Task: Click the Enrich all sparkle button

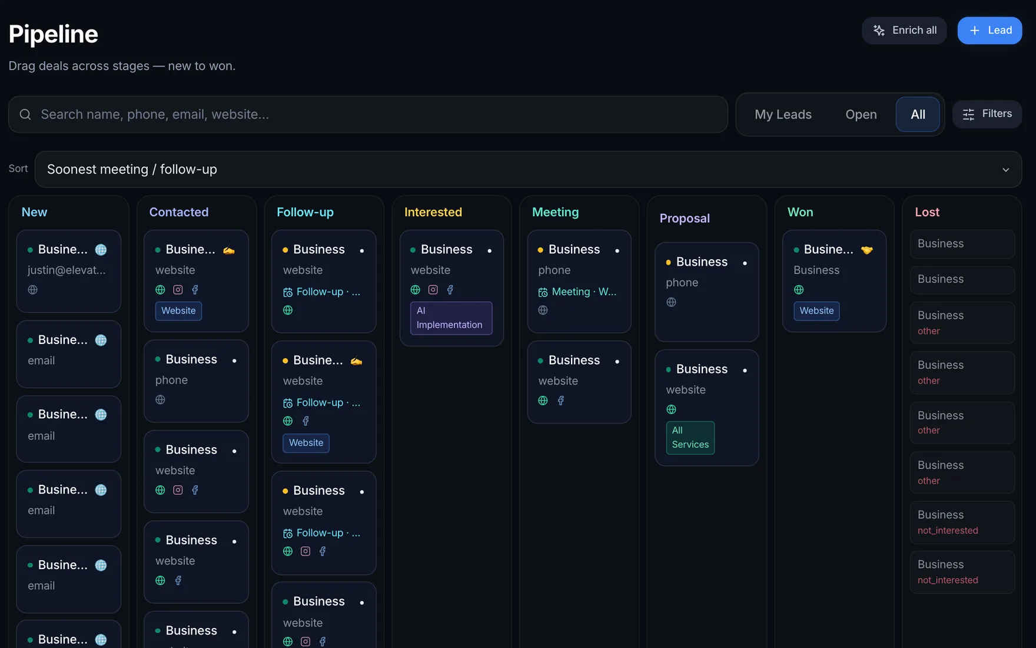Action: point(904,30)
